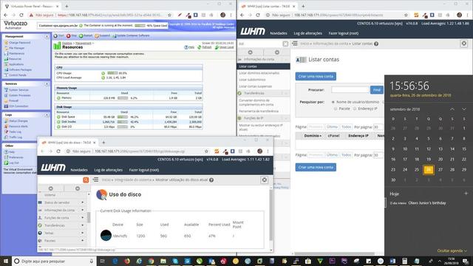The image size is (473, 266).
Task: Open Novidades in lower WHM header
Action: point(79,170)
